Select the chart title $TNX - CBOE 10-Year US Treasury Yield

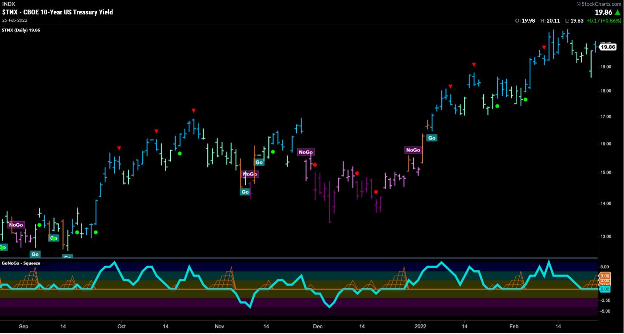point(58,12)
